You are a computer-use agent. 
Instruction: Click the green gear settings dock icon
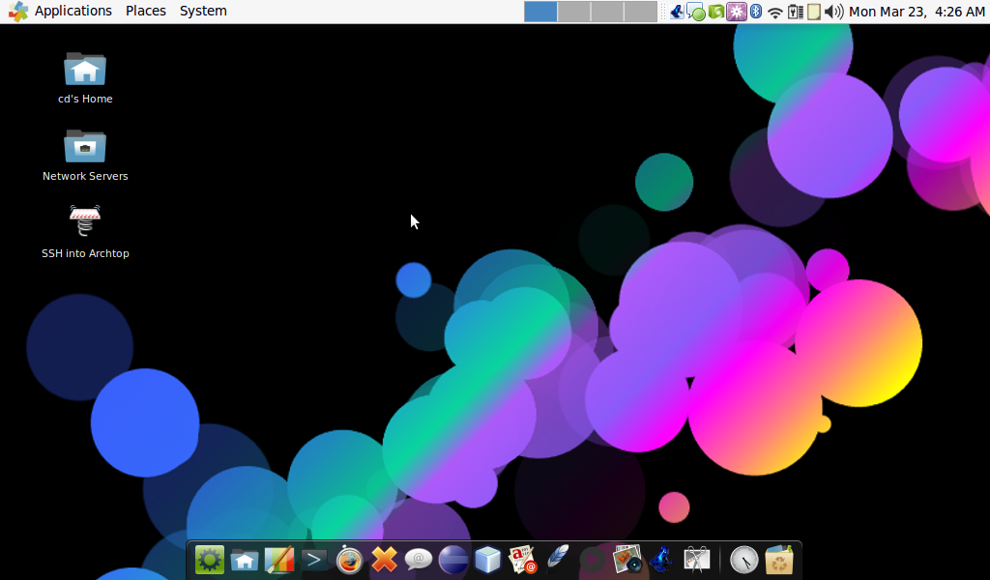click(x=210, y=560)
